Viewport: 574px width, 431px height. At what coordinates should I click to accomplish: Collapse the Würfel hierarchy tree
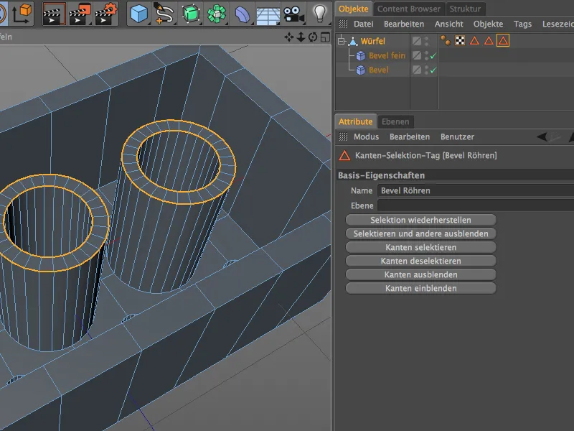click(x=342, y=41)
